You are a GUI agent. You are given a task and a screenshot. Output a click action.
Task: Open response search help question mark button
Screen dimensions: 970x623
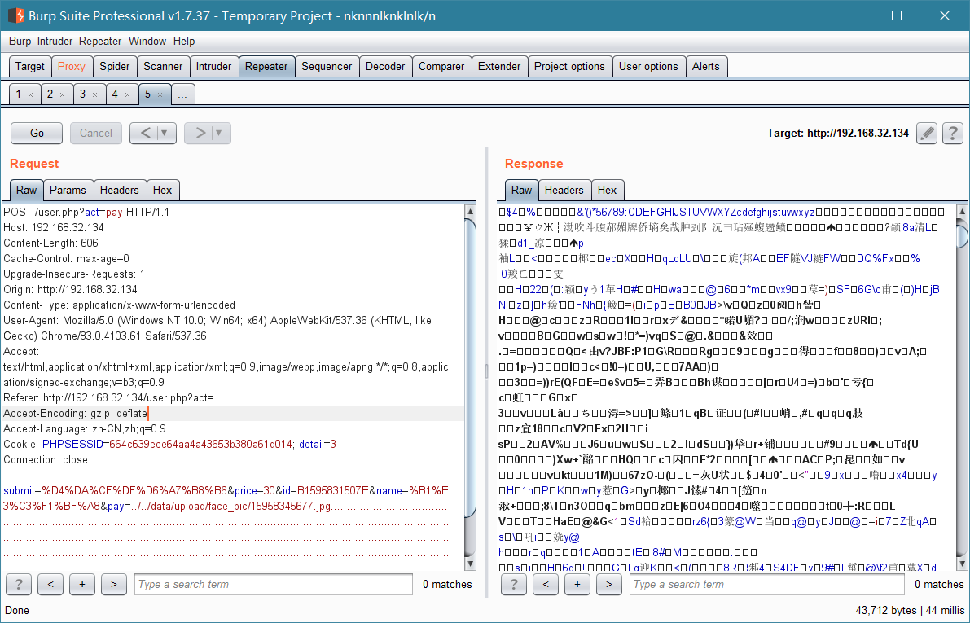[513, 584]
